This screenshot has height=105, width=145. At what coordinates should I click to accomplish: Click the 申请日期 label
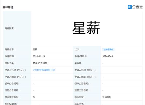(x=10, y=56)
